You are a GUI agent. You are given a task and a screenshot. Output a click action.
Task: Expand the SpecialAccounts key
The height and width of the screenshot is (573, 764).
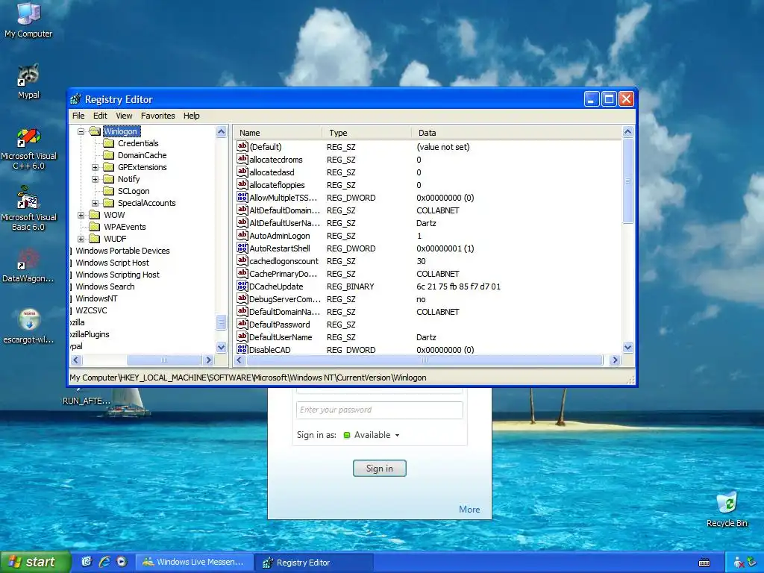tap(95, 203)
